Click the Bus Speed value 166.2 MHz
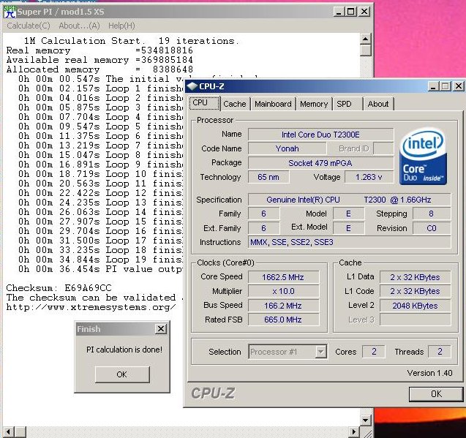466x438 pixels. coord(284,306)
